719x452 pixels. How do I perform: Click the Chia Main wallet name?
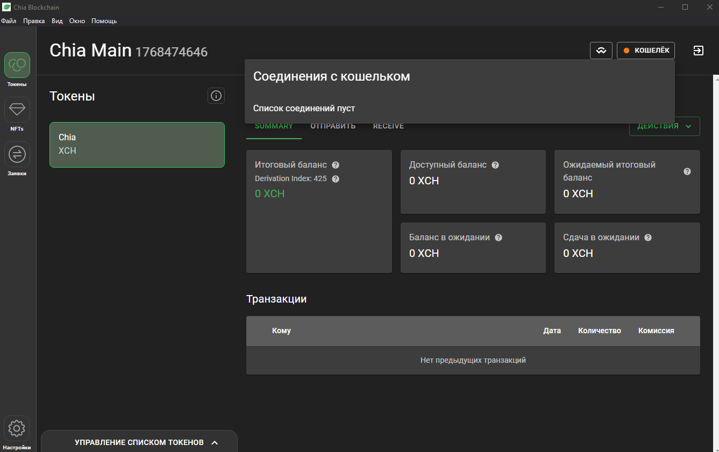point(90,50)
